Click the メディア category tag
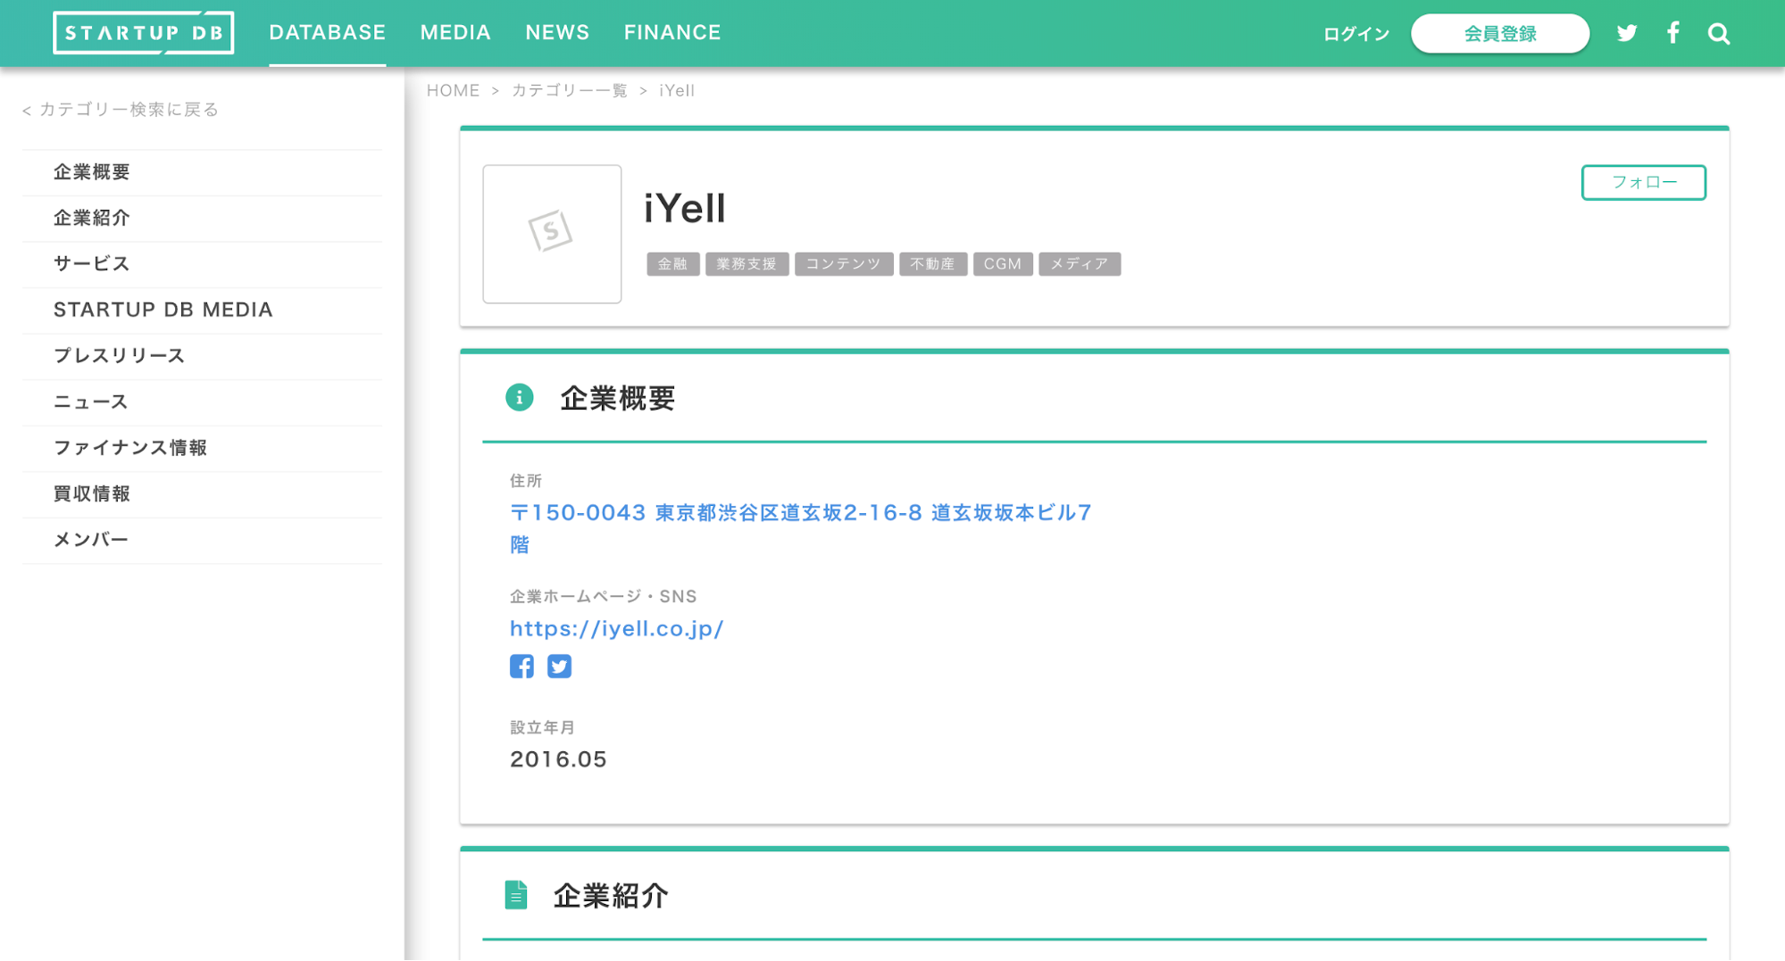 [1080, 264]
